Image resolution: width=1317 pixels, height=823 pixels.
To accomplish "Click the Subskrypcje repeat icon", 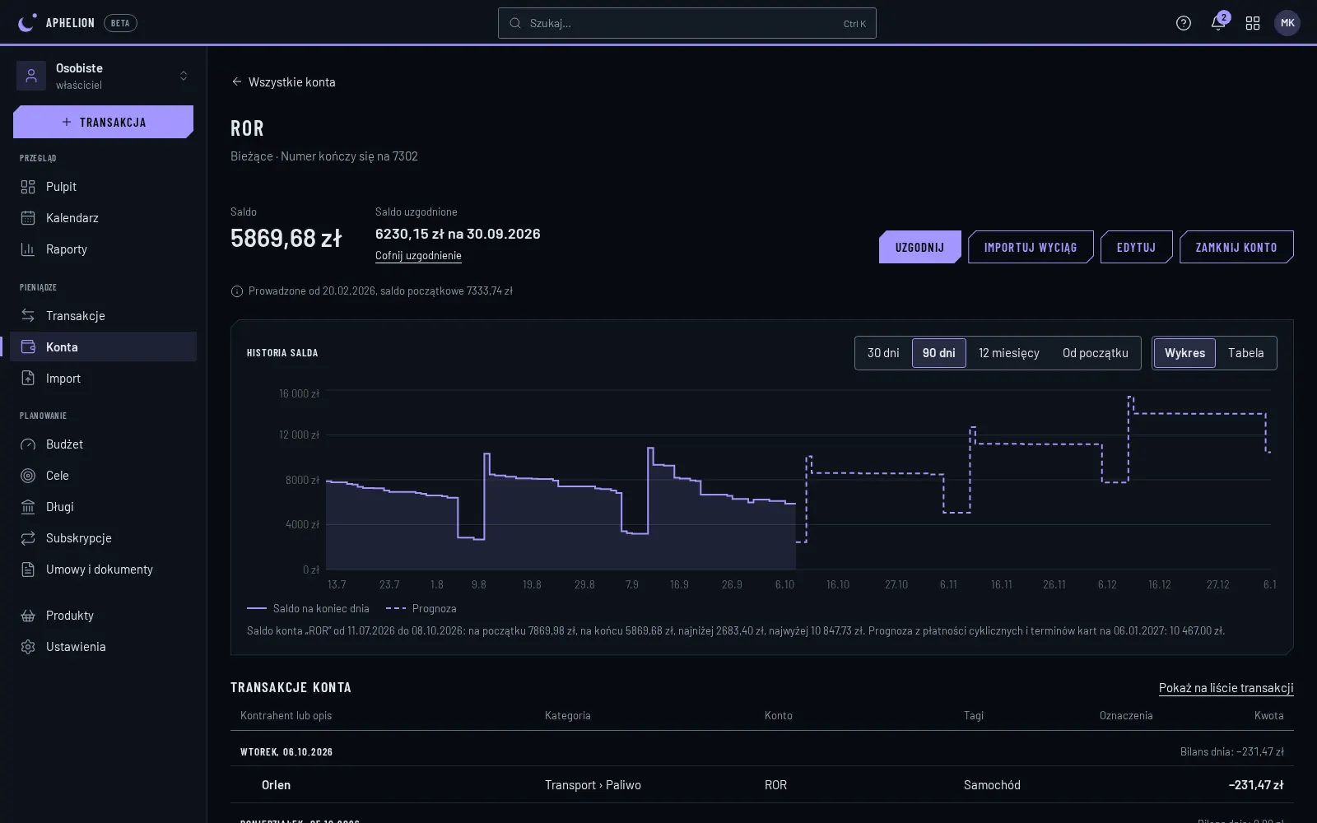I will point(28,538).
